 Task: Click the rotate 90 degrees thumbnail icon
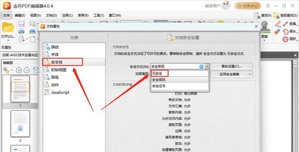click(36, 70)
